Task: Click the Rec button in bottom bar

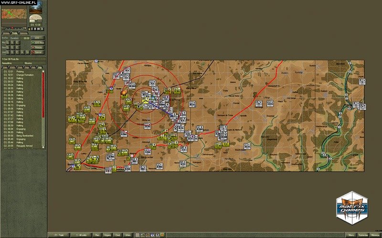Action: tap(97, 235)
